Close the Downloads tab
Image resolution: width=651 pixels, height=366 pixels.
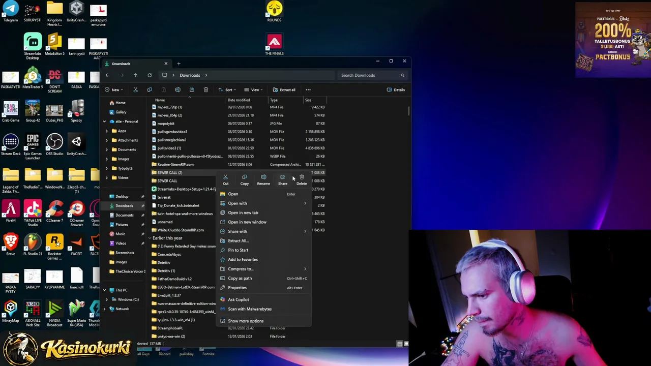pos(166,64)
